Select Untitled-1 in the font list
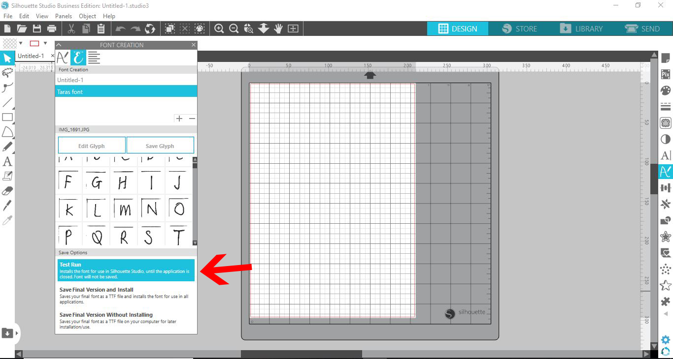Viewport: 673px width, 359px height. click(126, 80)
